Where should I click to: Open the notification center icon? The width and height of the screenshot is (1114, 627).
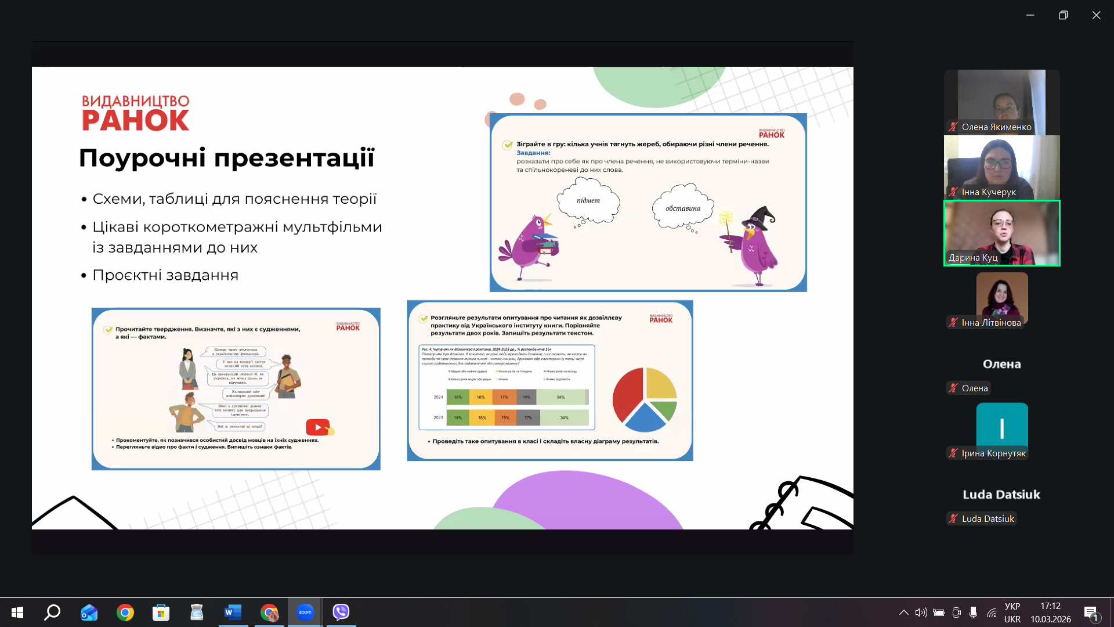1091,612
